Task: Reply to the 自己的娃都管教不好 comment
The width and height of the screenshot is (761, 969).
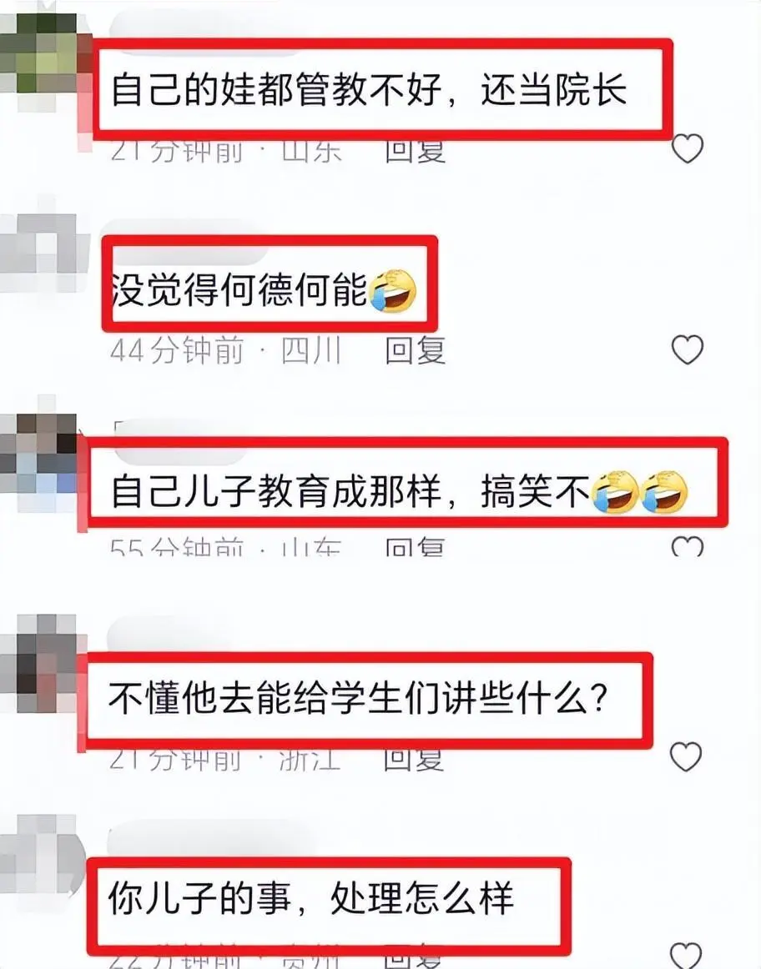Action: (x=416, y=150)
